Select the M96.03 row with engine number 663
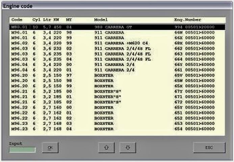234x162 pixels. click(x=117, y=54)
